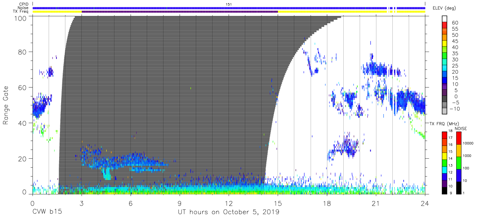Viewport: 478px width, 220px height.
Task: Select the green segment of the NOISE color bar
Action: pos(459,162)
